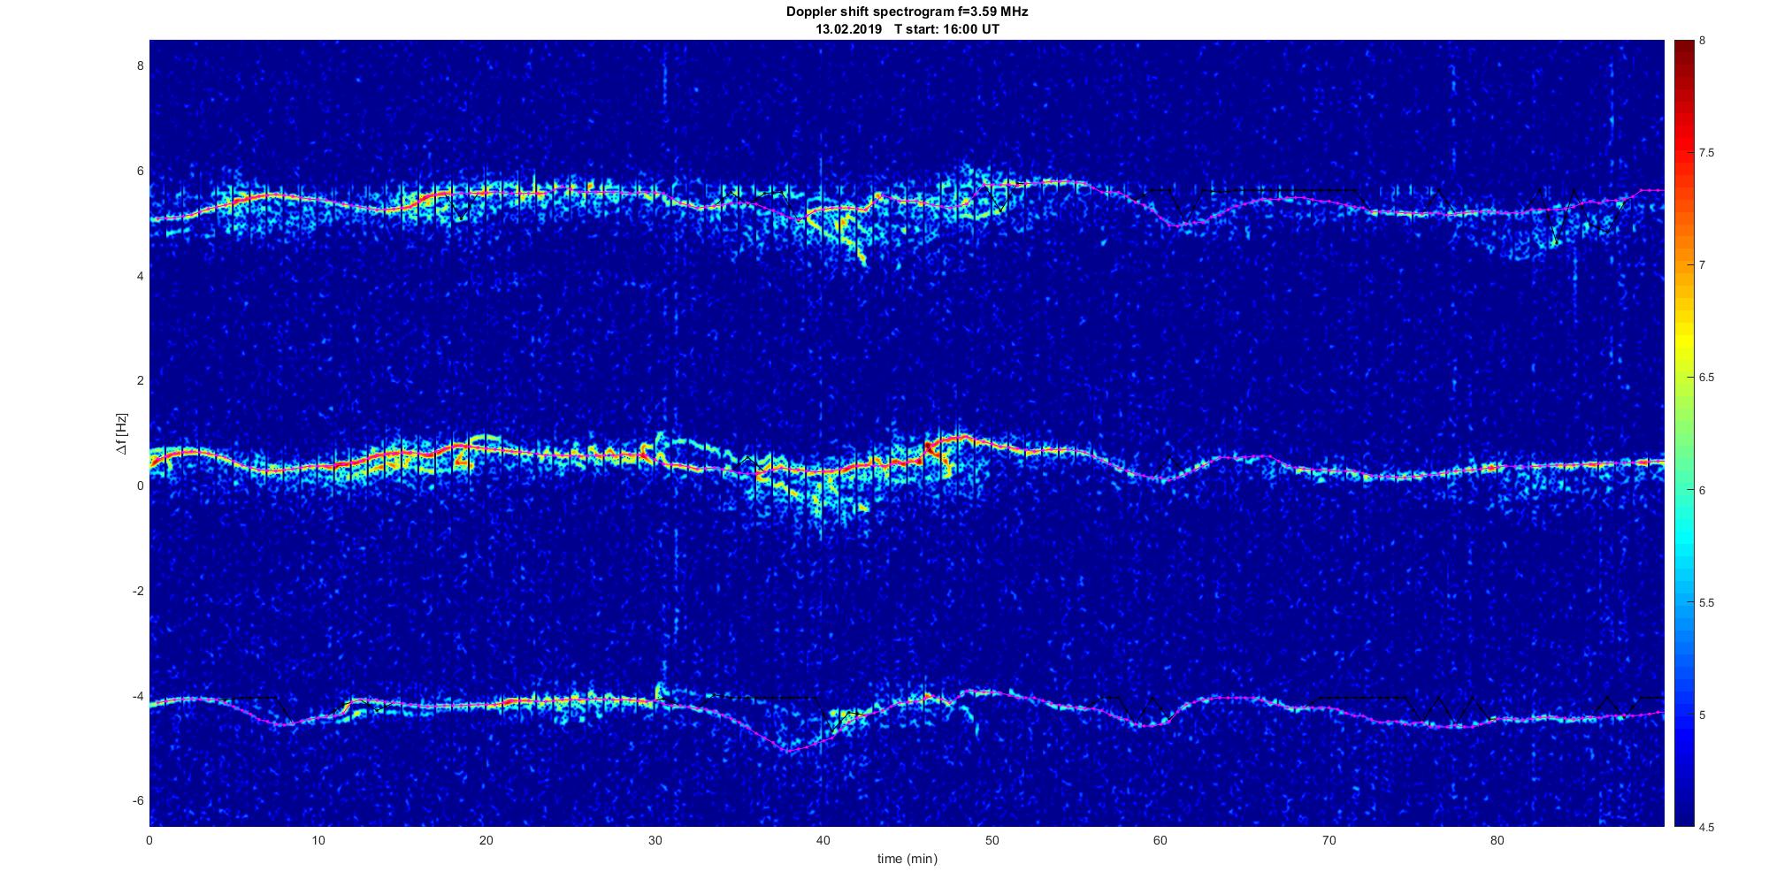Click the x-axis tick label 70
The image size is (1769, 887).
click(1329, 839)
